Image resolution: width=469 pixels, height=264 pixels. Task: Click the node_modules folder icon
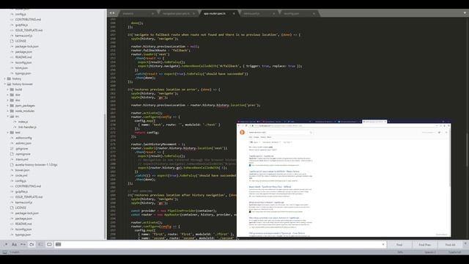[x=12, y=111]
